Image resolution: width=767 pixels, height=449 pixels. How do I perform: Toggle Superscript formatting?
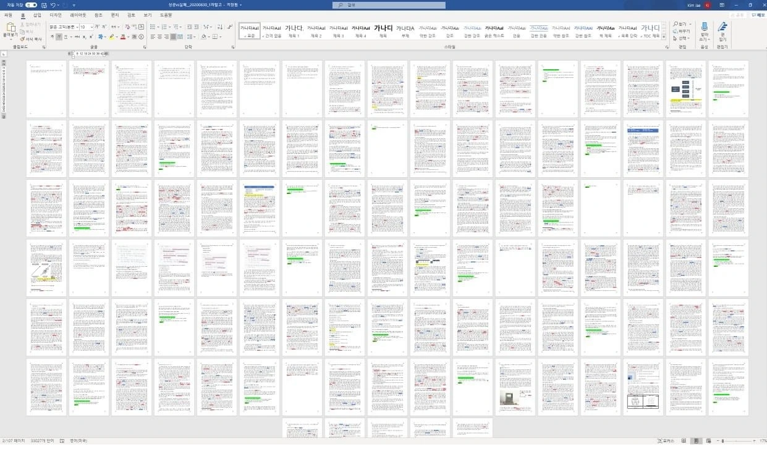pyautogui.click(x=91, y=37)
